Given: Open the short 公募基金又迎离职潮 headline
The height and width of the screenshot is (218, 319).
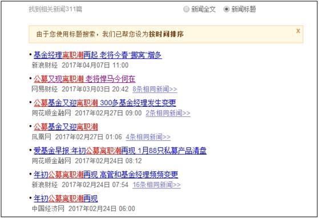Looking at the screenshot, I should tap(66, 127).
